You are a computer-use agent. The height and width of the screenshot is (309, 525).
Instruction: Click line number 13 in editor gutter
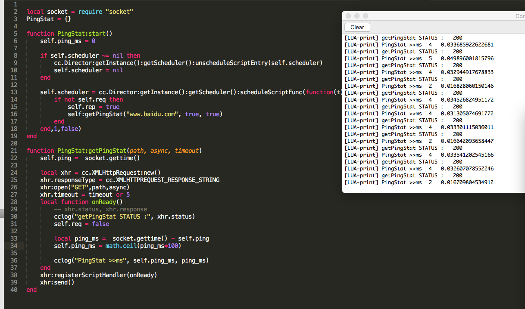(x=14, y=92)
